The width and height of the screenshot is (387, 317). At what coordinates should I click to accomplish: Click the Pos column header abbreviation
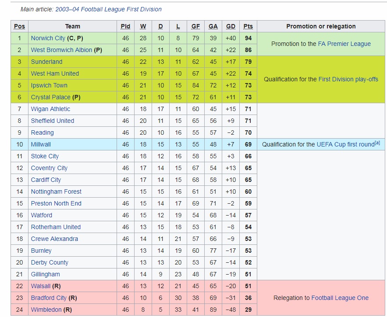[x=19, y=26]
